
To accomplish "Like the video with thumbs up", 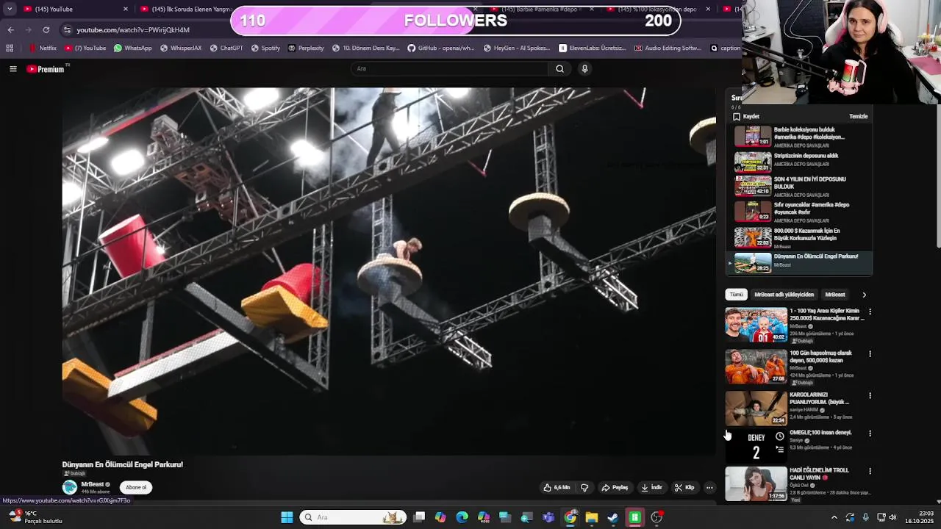I will pos(557,487).
